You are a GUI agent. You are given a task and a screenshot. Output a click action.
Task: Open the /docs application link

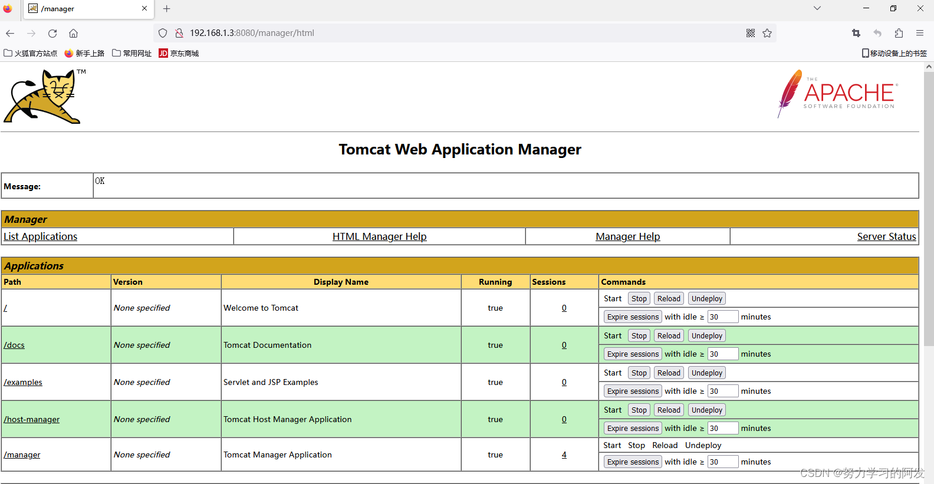14,345
